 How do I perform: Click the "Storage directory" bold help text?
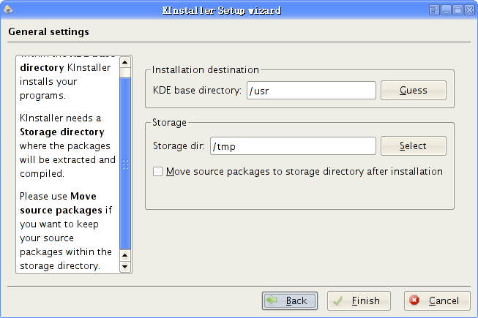click(62, 132)
